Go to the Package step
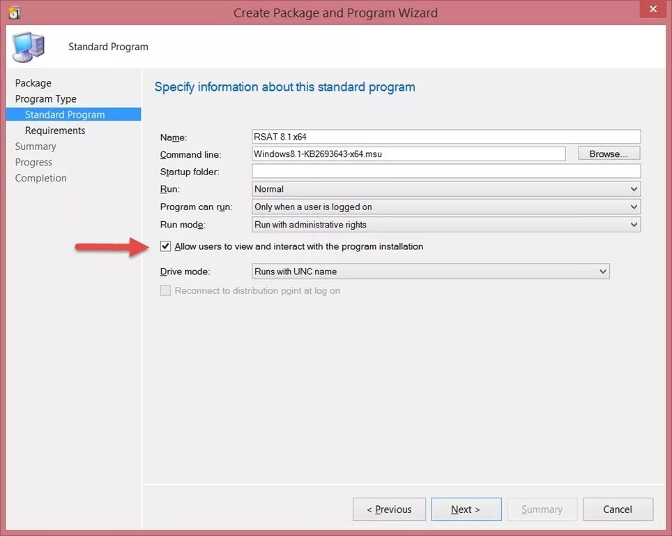 tap(33, 83)
